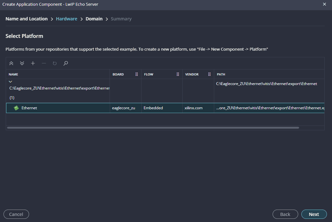Click the minus icon to remove platform
332x222 pixels.
(x=44, y=63)
